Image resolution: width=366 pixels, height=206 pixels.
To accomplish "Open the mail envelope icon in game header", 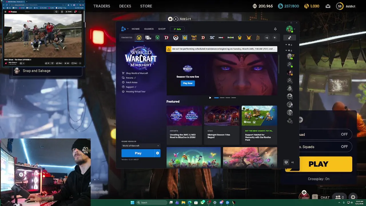I will 328,6.
